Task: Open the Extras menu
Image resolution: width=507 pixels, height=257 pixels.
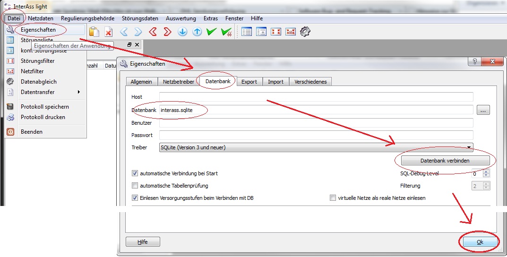Action: [x=210, y=18]
